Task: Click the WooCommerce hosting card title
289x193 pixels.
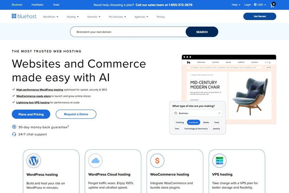Action: coord(170,174)
